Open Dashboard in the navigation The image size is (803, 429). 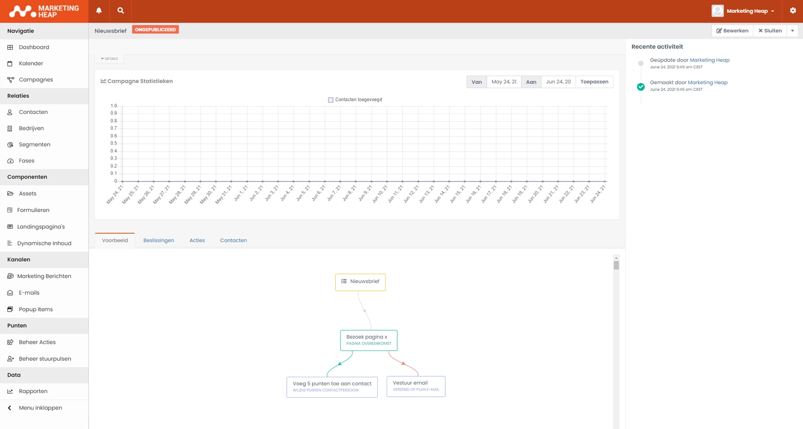[x=34, y=47]
